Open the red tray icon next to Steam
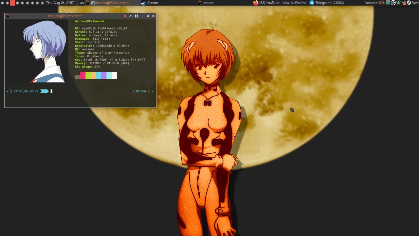This screenshot has width=419, height=236. [x=404, y=3]
